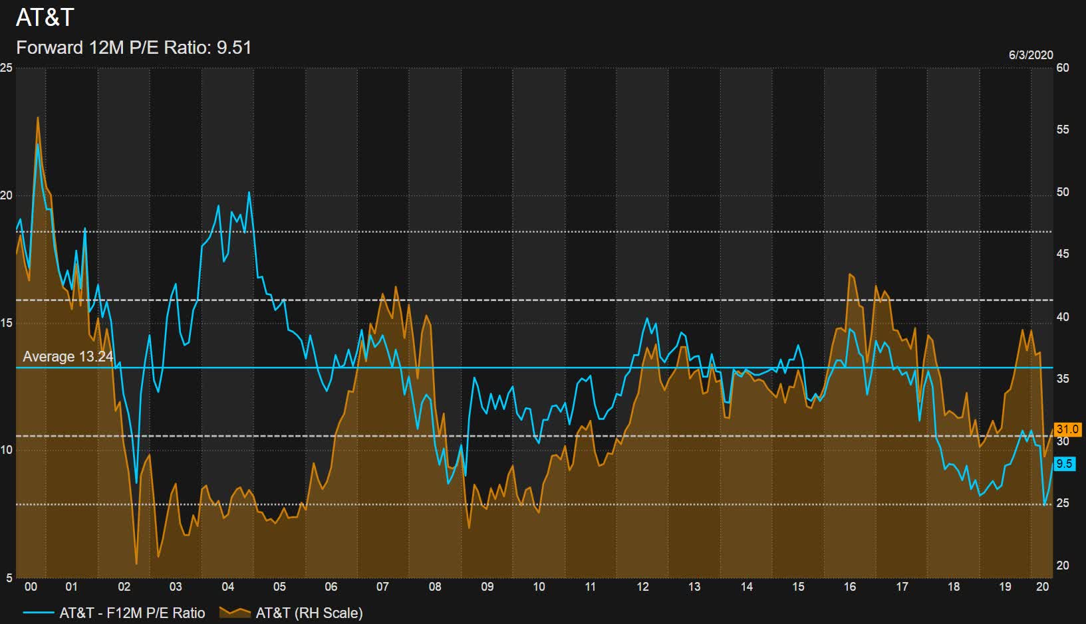Click the year 19 axis label
1086x624 pixels.
pos(1006,587)
